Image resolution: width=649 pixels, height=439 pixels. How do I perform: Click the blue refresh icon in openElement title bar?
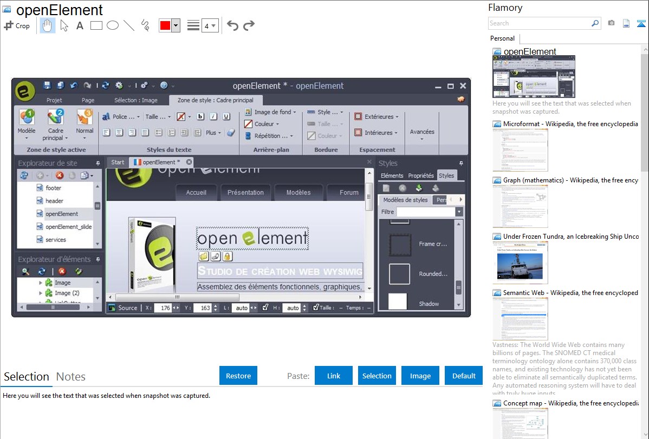pos(106,85)
